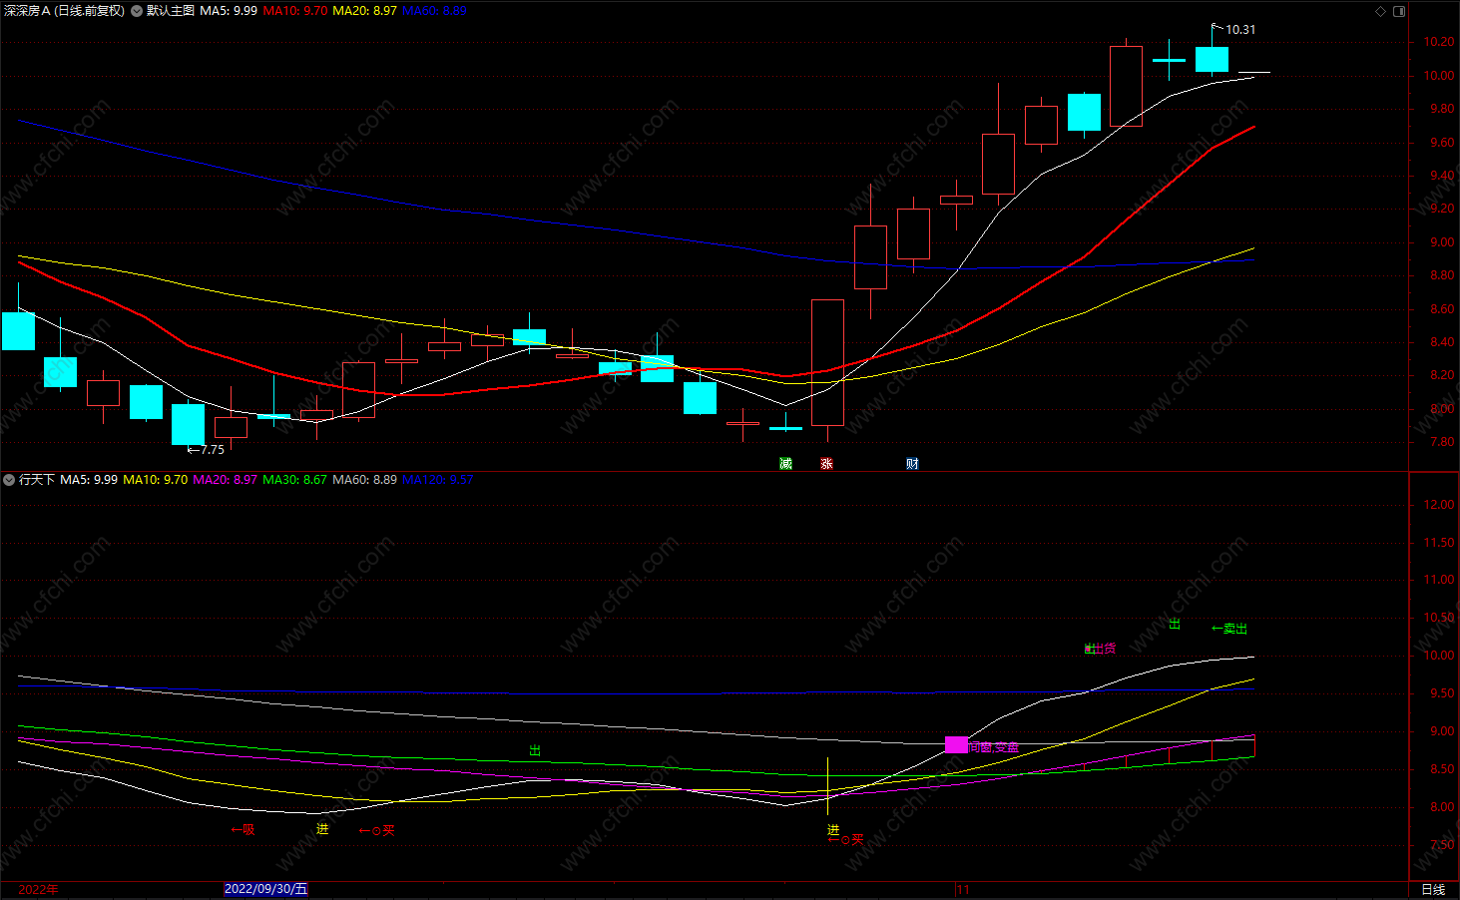
Task: Click the tall red candlestick near 涨 marker
Action: pyautogui.click(x=827, y=362)
